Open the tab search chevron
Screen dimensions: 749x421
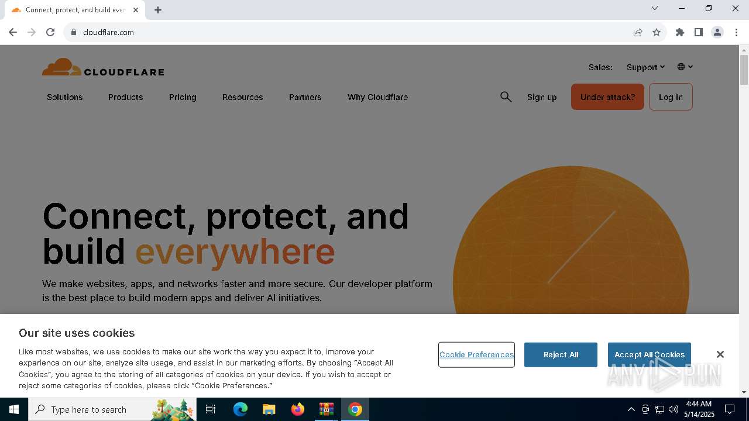[x=655, y=8]
